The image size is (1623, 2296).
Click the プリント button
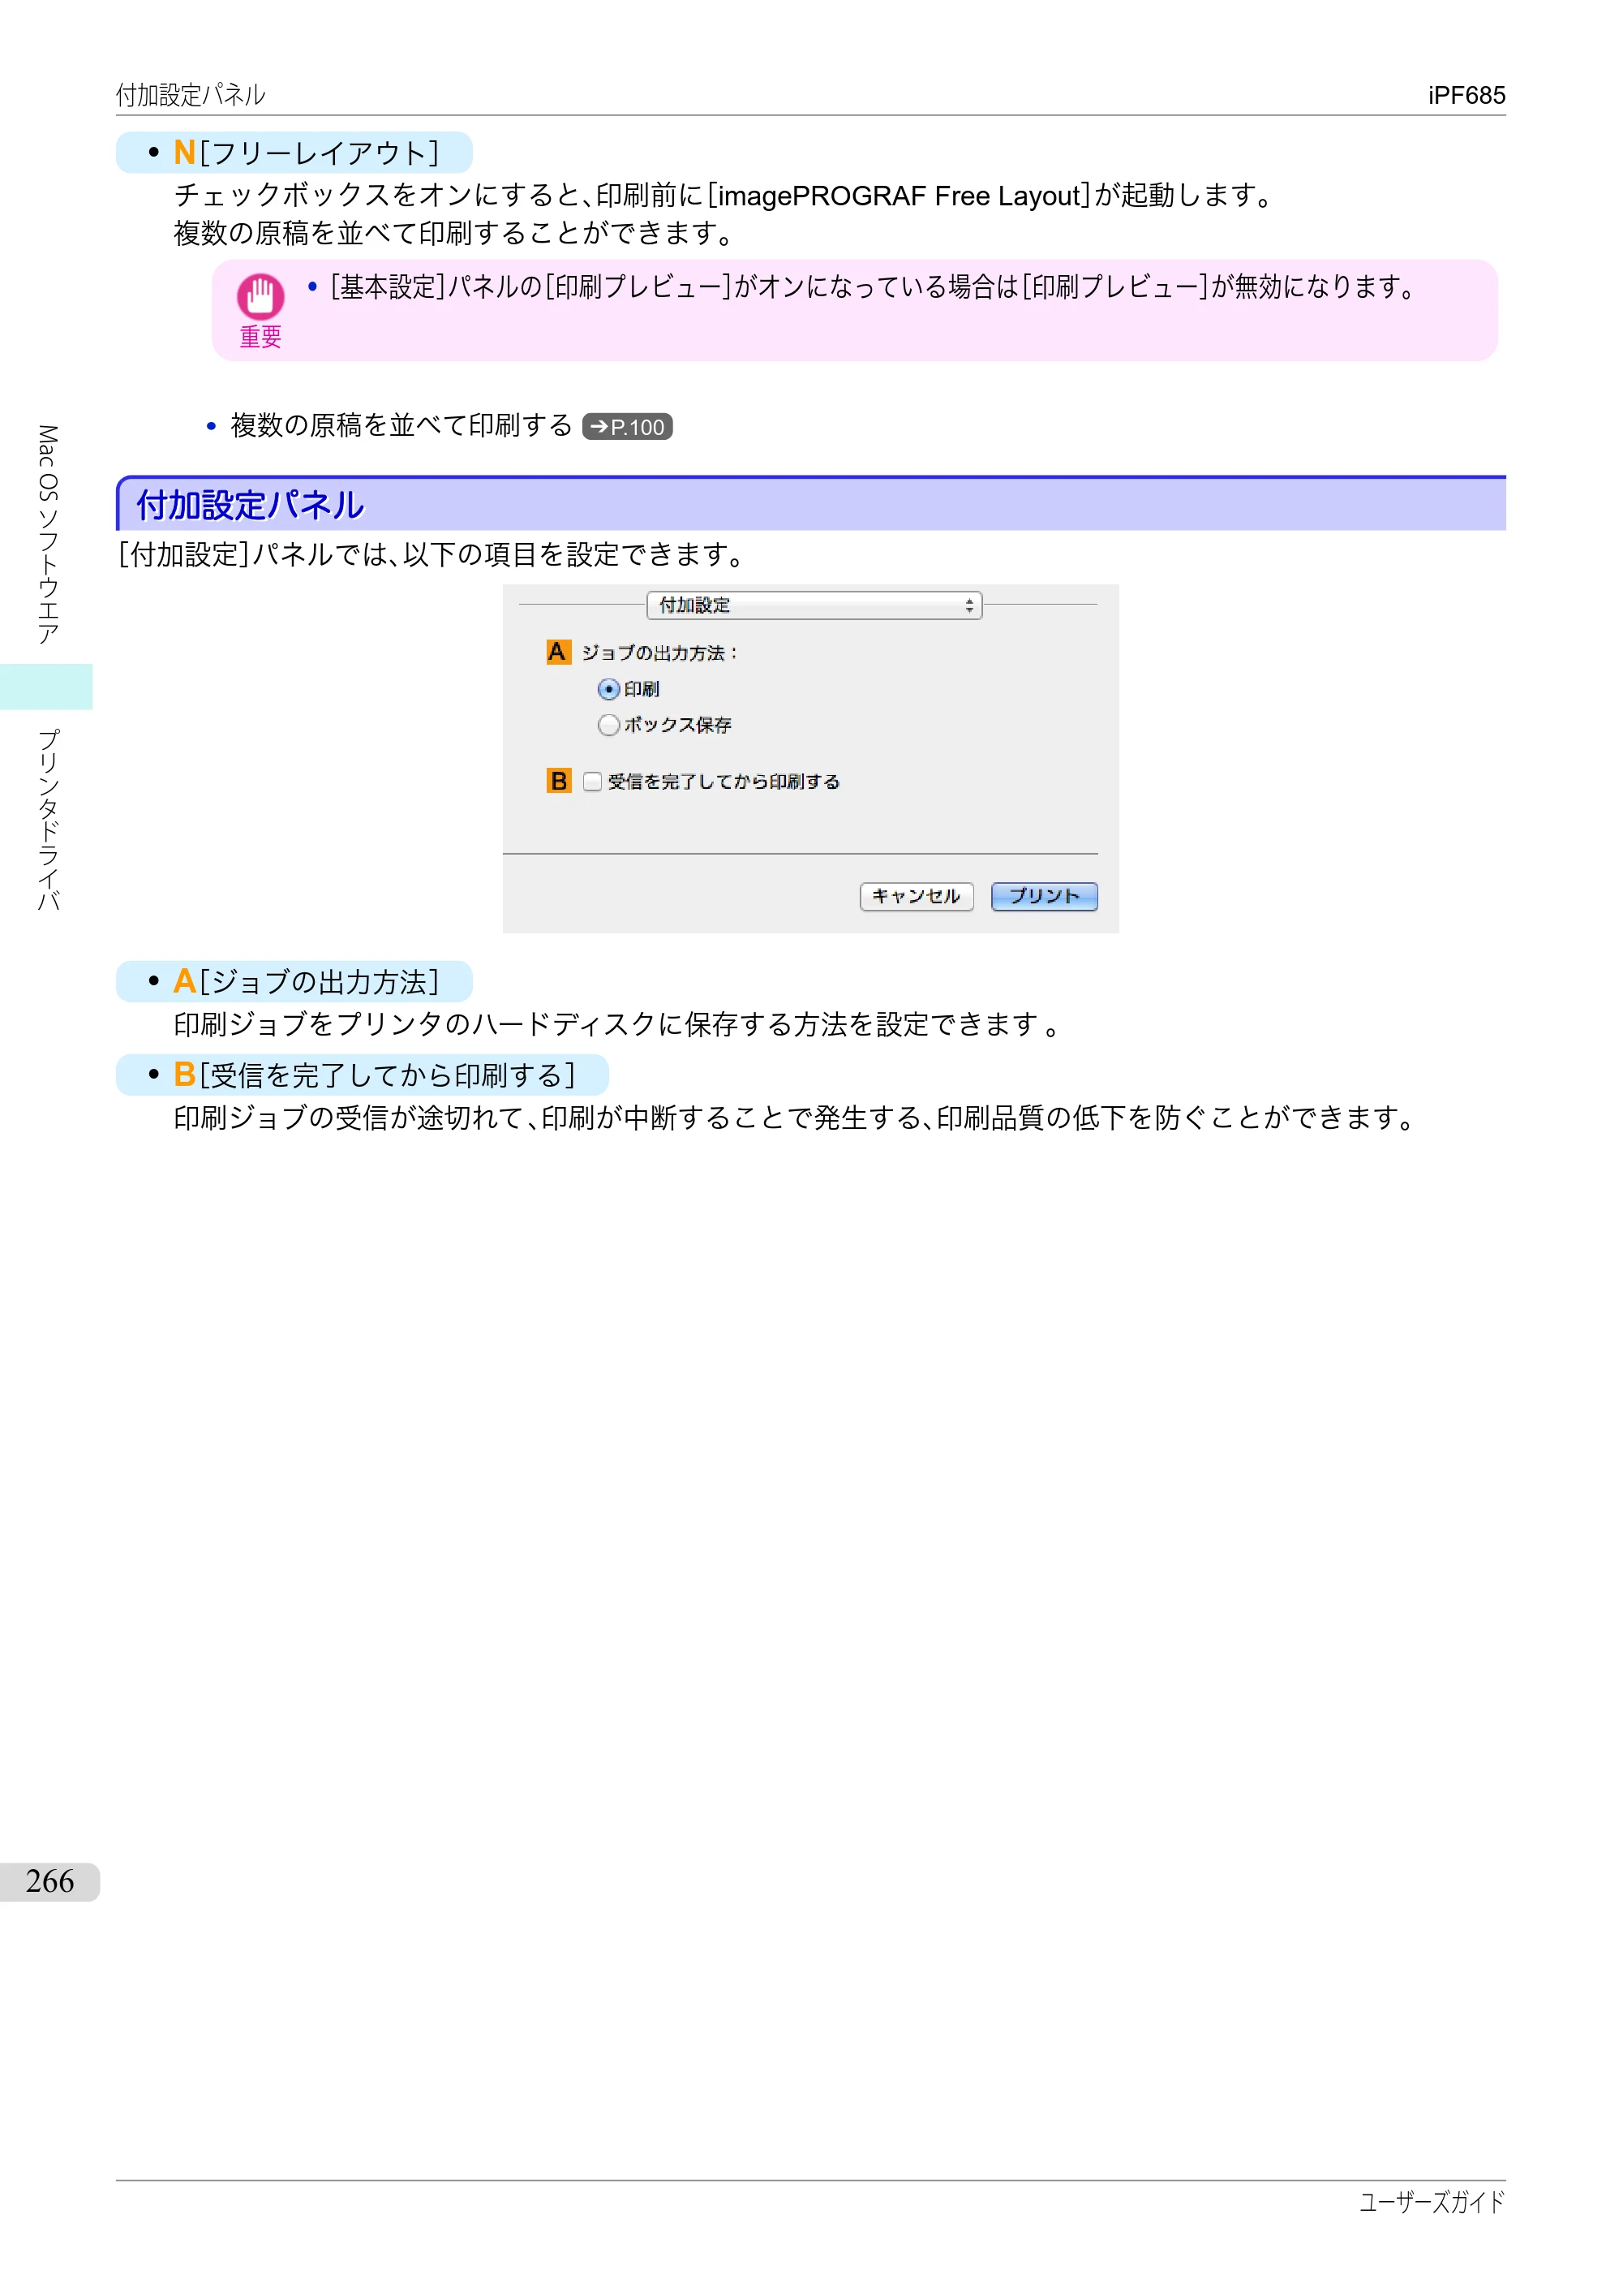(1045, 896)
